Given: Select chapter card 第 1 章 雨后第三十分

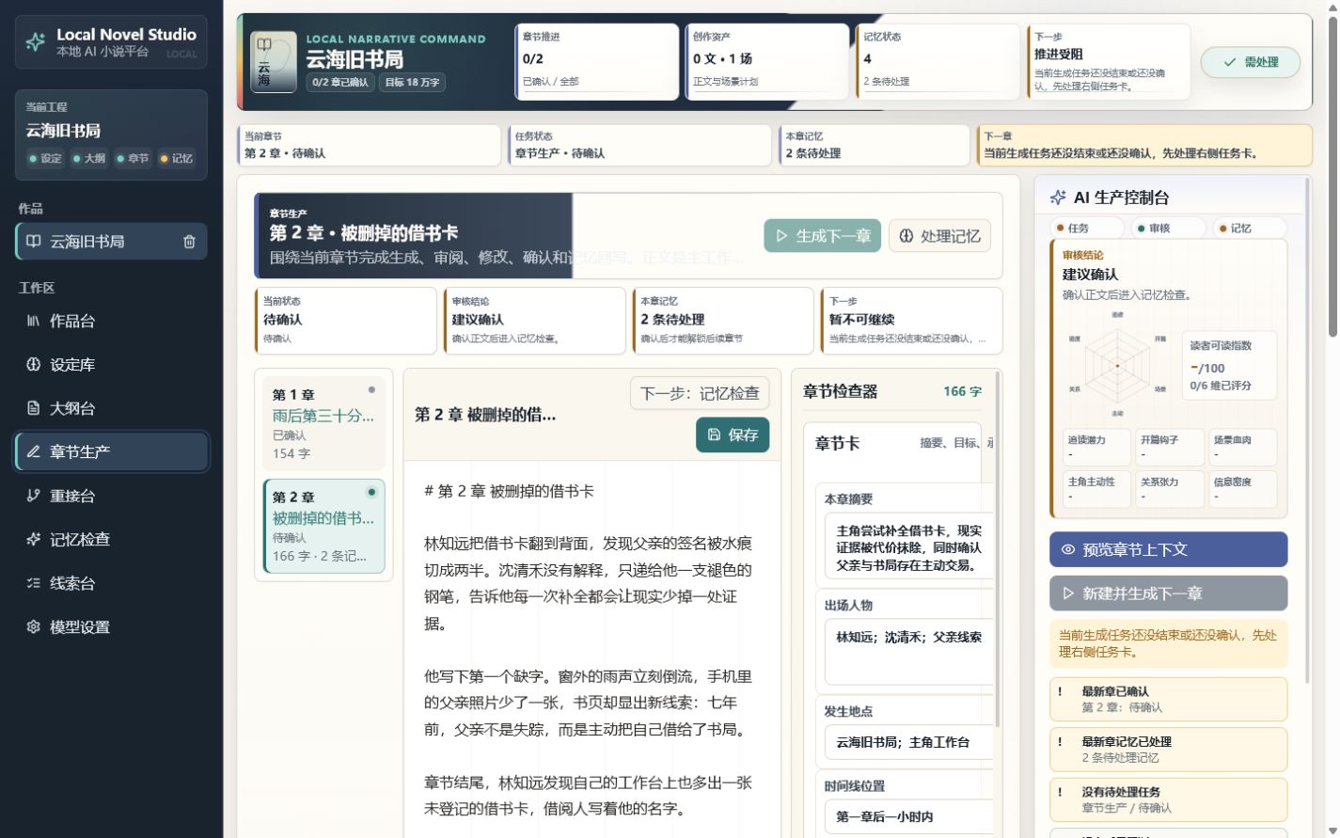Looking at the screenshot, I should click(323, 422).
